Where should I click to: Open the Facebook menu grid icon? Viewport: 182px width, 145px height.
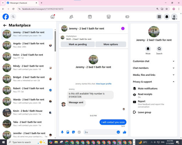tap(159, 17)
